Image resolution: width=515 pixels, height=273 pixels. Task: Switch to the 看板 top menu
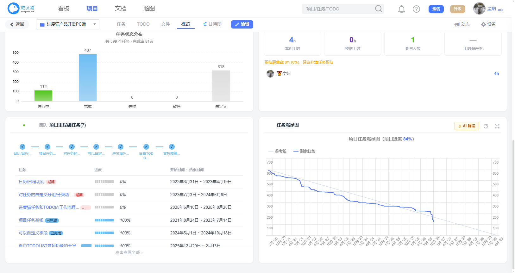(x=64, y=9)
